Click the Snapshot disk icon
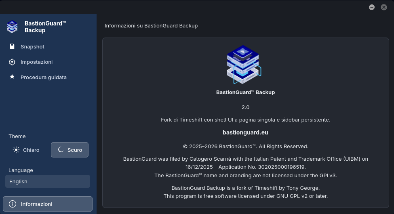This screenshot has width=394, height=214. [x=12, y=46]
